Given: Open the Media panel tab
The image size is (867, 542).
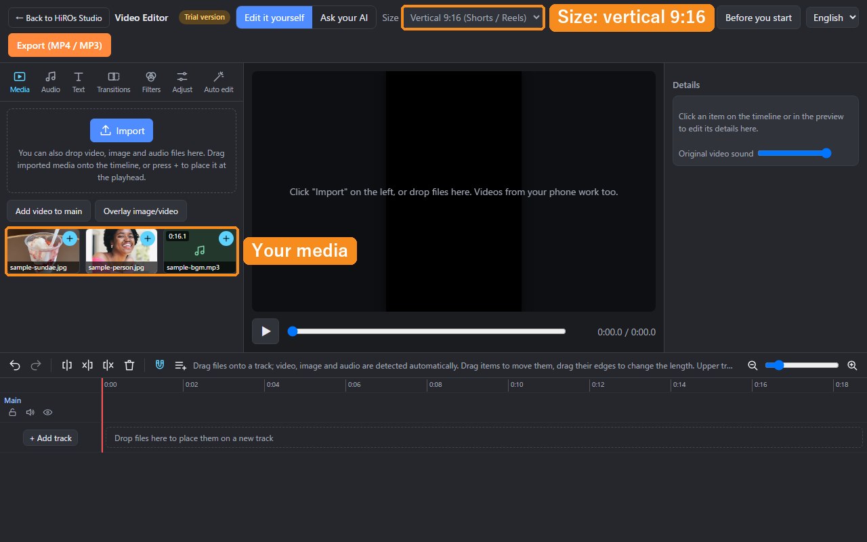Looking at the screenshot, I should (20, 82).
